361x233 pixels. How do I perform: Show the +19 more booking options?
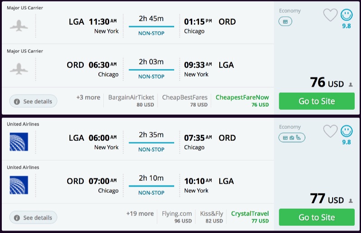pyautogui.click(x=140, y=214)
